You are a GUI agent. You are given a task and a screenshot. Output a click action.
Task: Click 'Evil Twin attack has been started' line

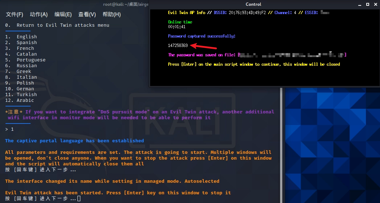point(118,193)
